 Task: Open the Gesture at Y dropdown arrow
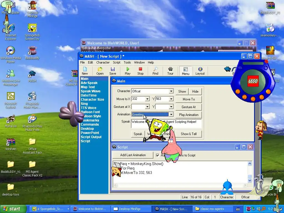[x=171, y=107]
